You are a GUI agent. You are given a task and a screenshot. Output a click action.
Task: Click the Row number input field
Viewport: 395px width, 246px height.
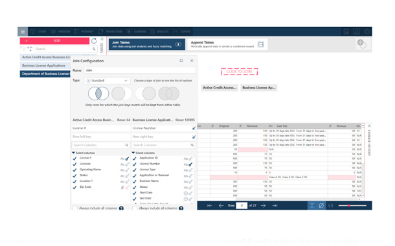pyautogui.click(x=242, y=206)
